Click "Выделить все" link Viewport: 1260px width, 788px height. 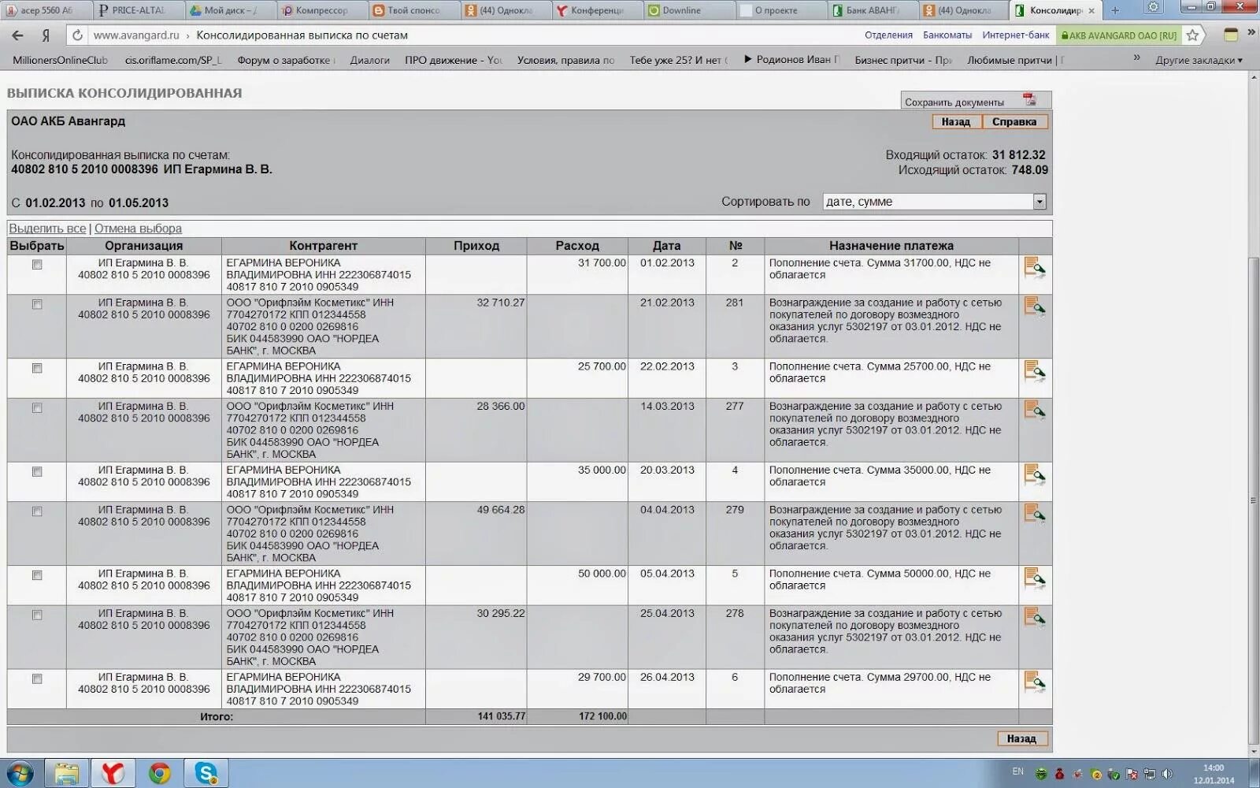click(x=47, y=229)
